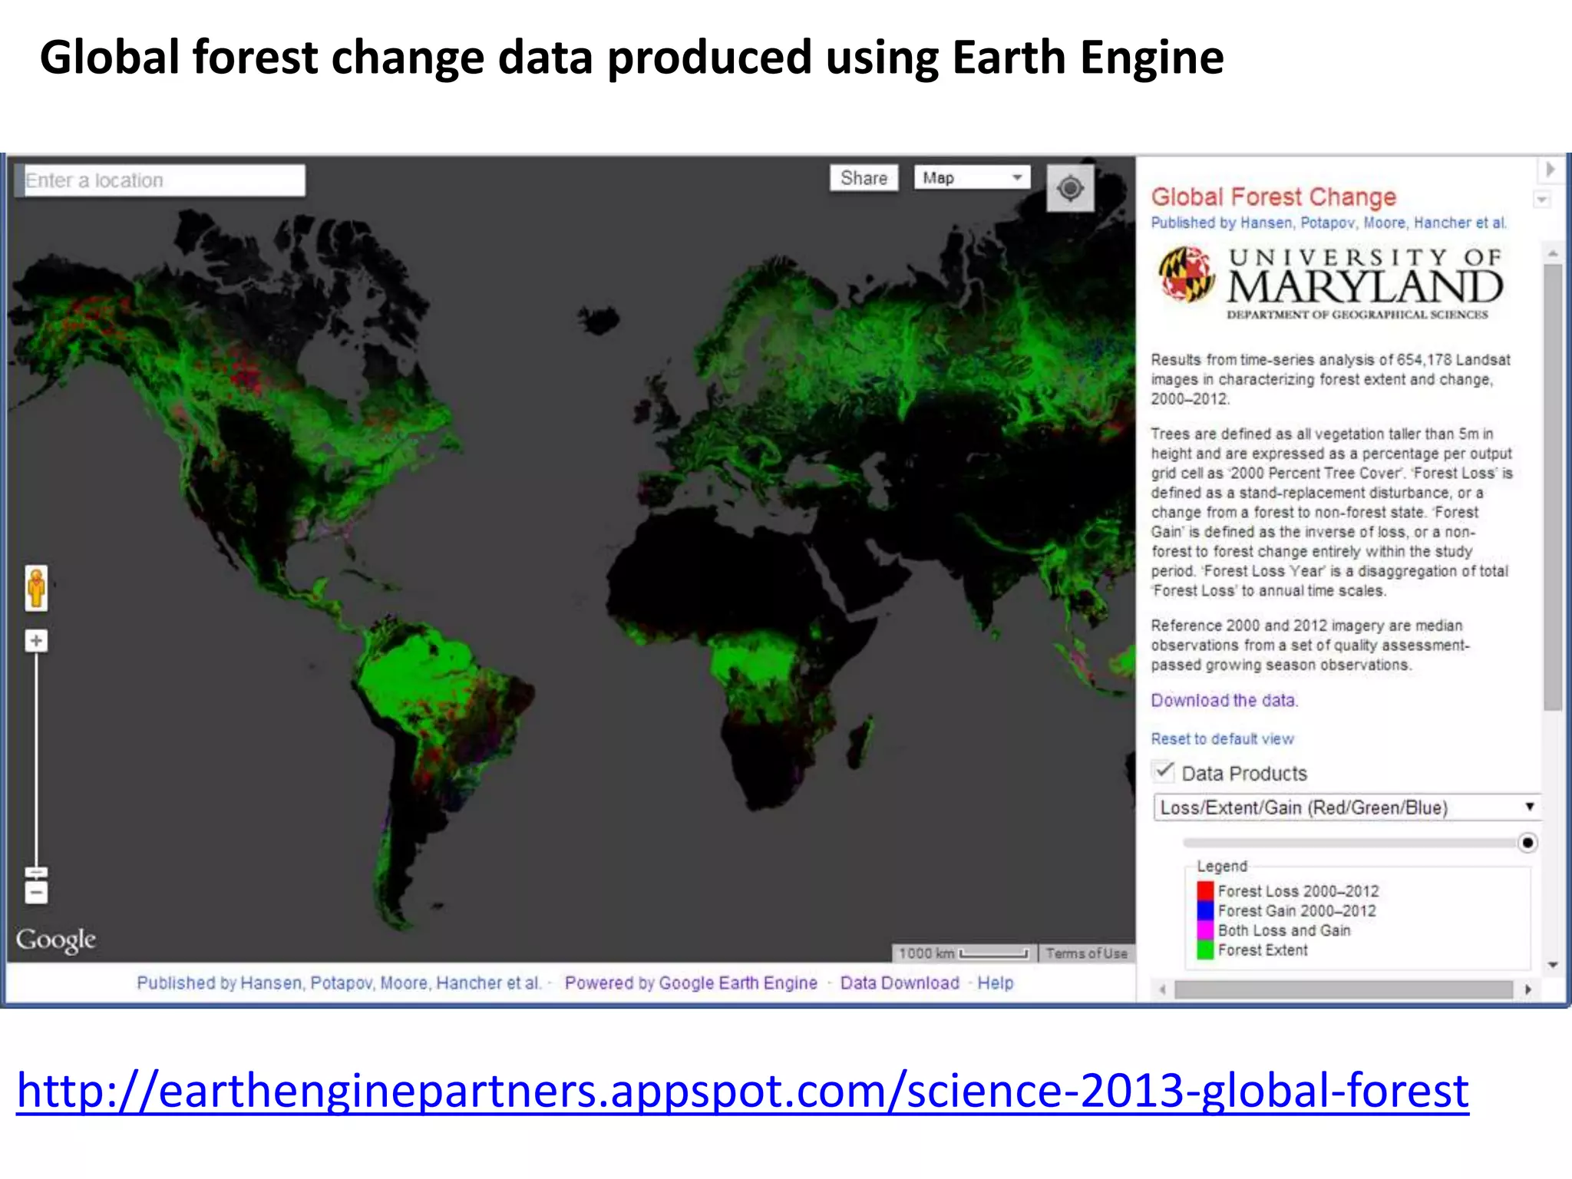Click the map zoom slider handle
Screen dimensions: 1572x1179
pos(36,873)
